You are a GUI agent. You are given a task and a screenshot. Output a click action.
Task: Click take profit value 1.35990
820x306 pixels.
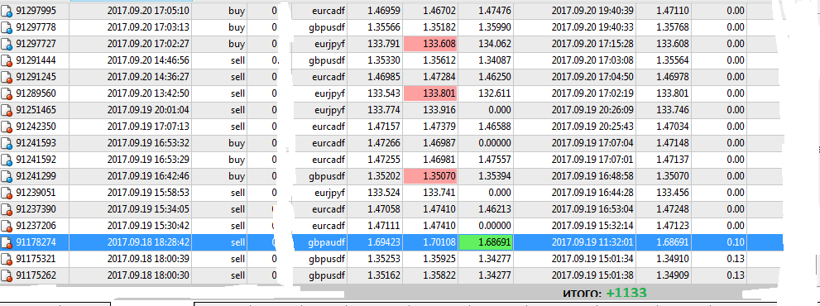pos(495,27)
